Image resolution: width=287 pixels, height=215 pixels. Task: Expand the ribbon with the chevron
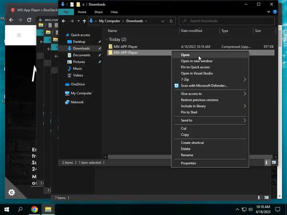point(269,12)
